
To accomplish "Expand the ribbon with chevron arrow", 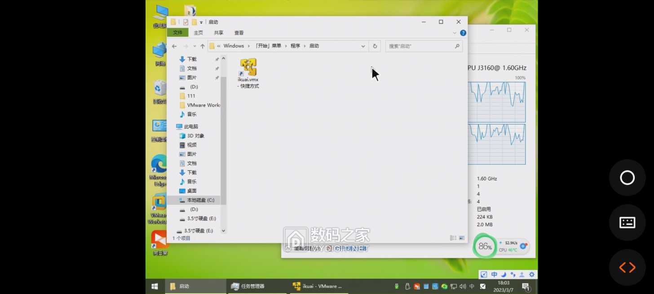I will pyautogui.click(x=455, y=33).
